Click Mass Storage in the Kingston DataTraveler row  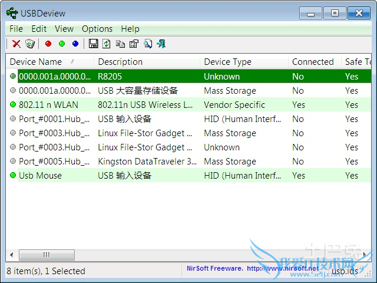coord(230,161)
